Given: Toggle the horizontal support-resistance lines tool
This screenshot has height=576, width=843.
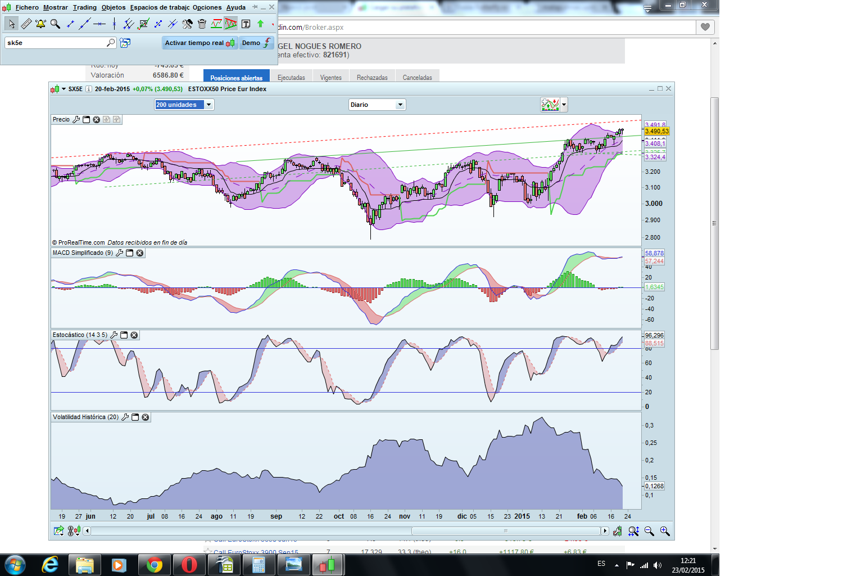Looking at the screenshot, I should click(216, 24).
